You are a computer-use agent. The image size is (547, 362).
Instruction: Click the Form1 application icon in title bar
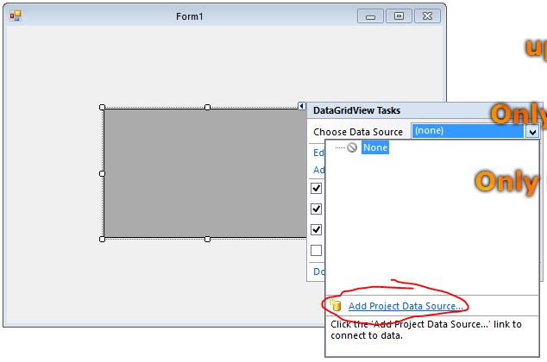(x=16, y=16)
